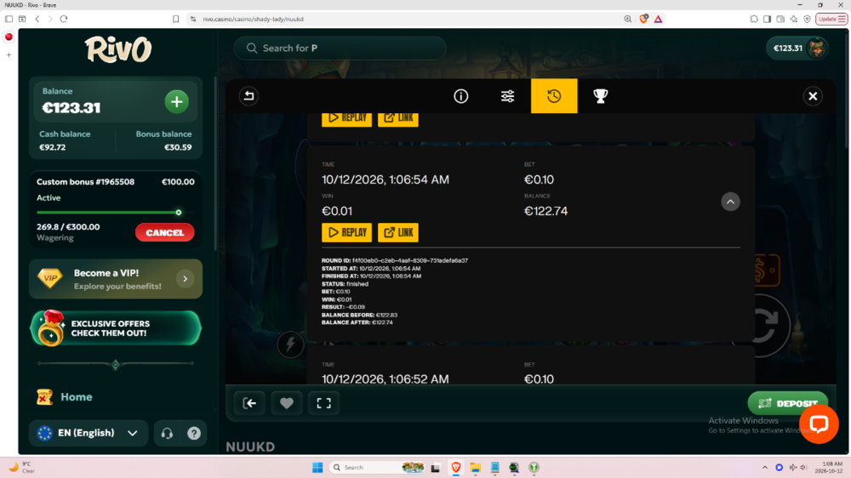The height and width of the screenshot is (478, 851).
Task: Click the Deposit button
Action: 788,403
